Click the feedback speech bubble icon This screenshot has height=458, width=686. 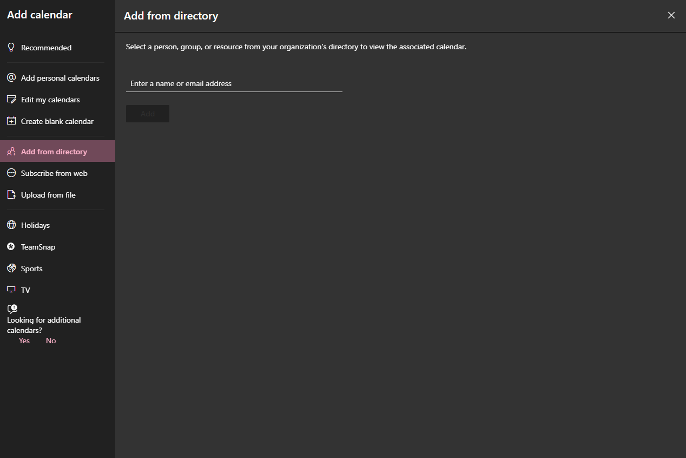[12, 309]
